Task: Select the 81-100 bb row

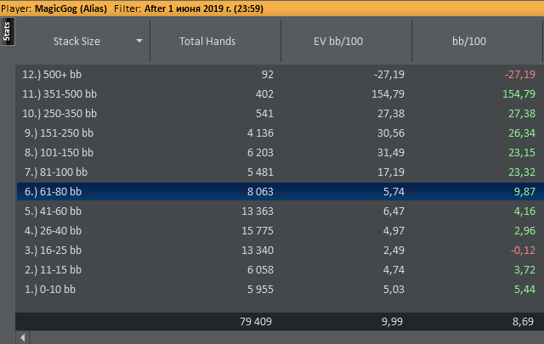Action: (x=280, y=172)
